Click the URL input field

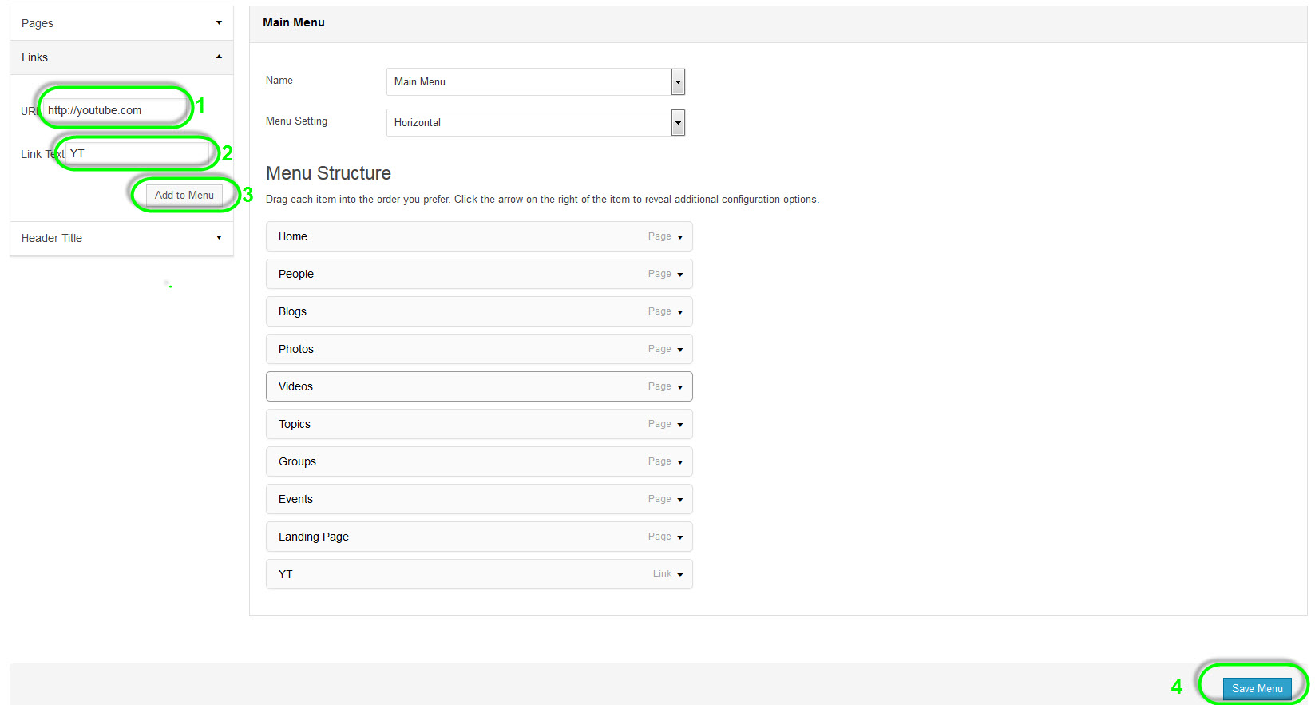(x=114, y=110)
